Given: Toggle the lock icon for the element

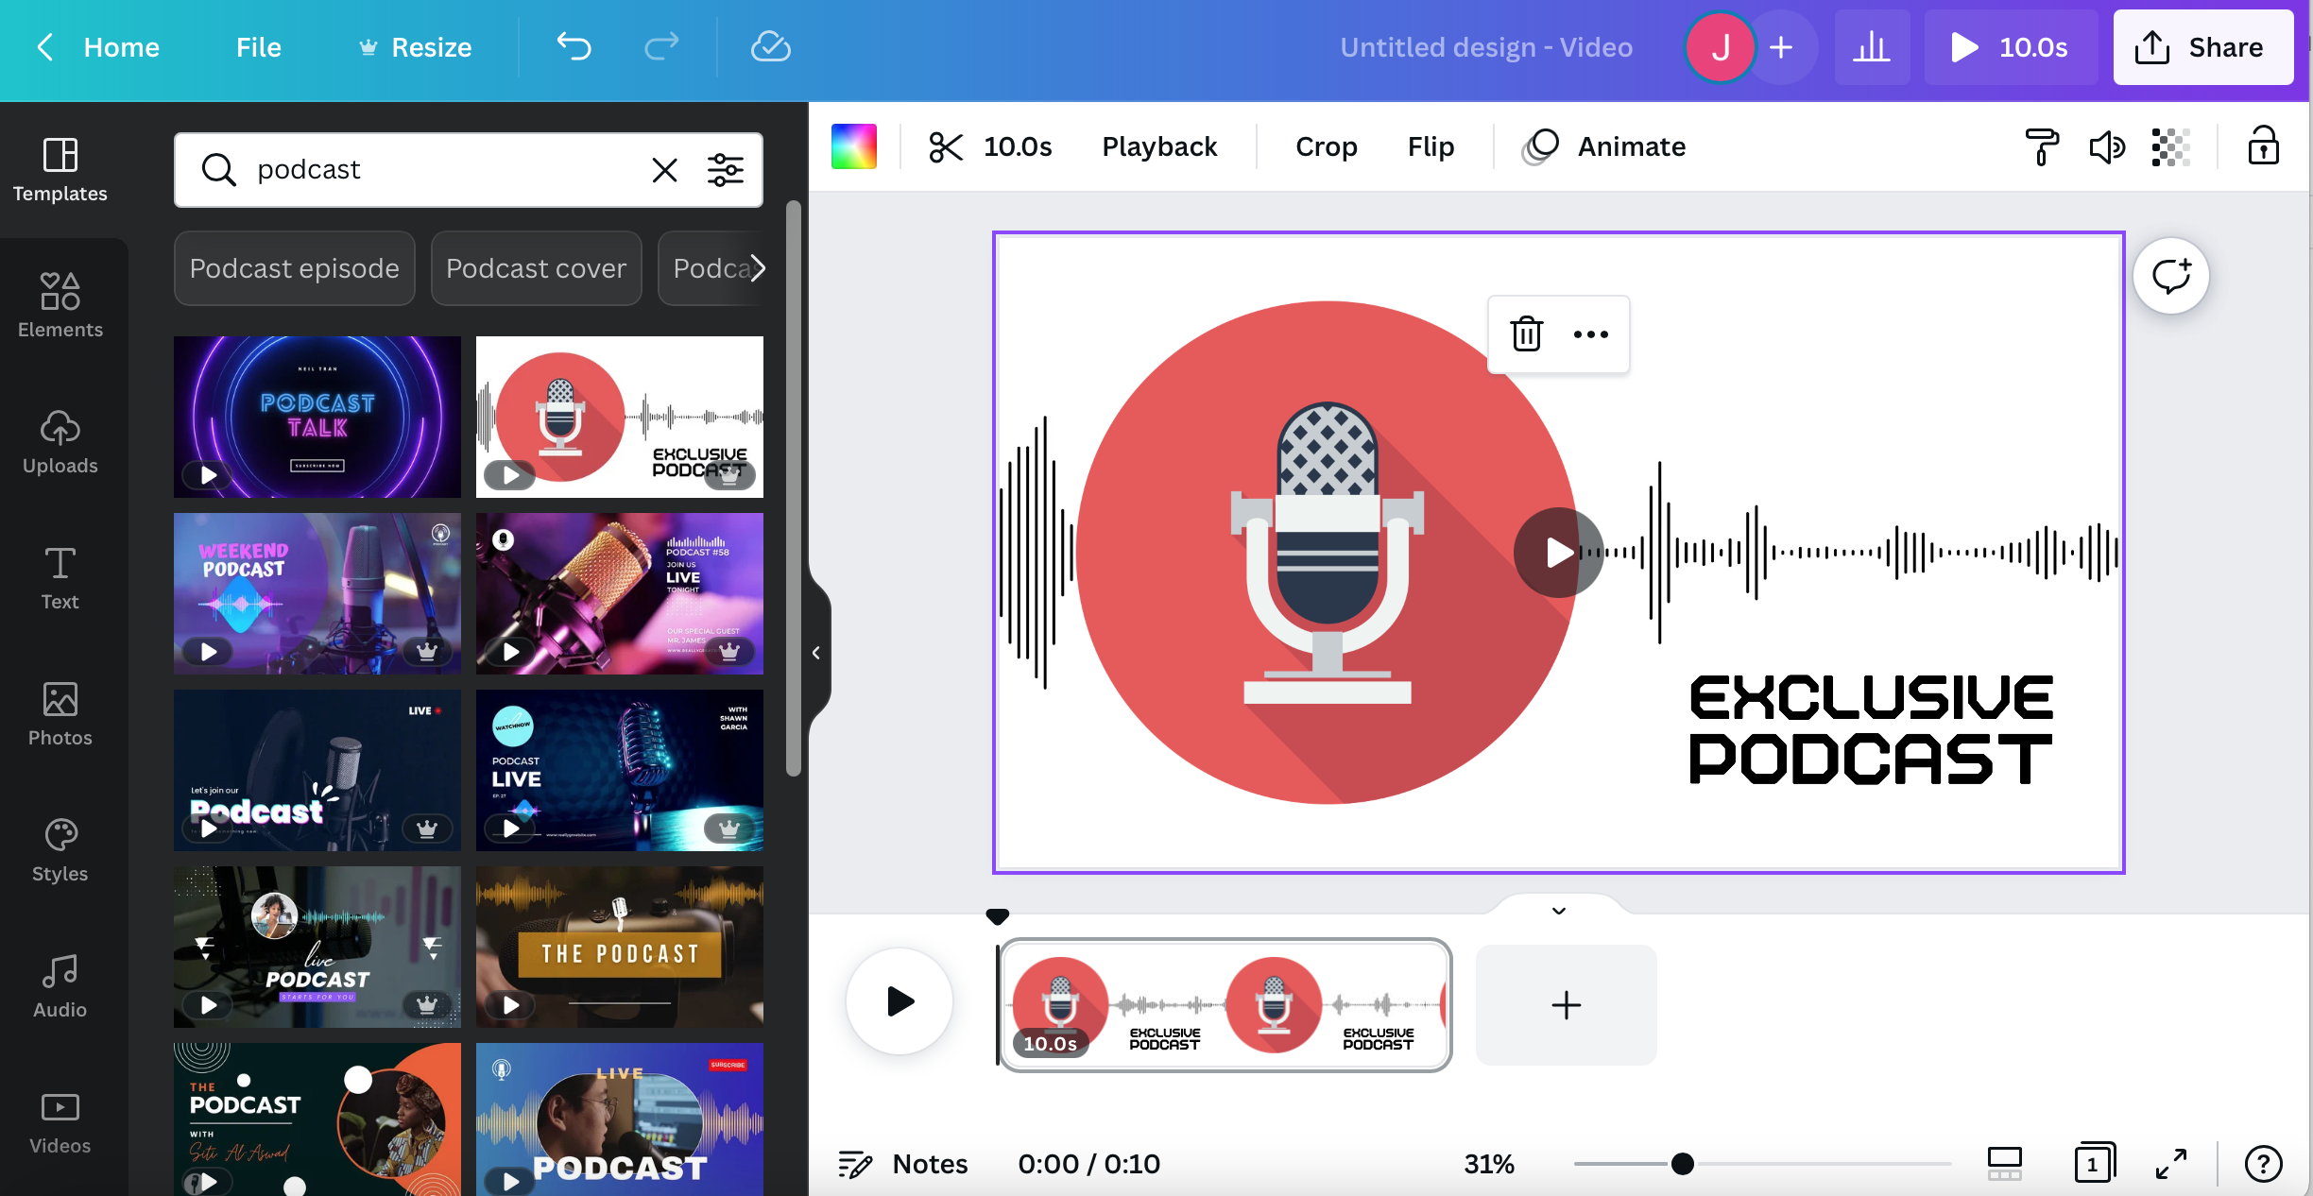Looking at the screenshot, I should click(x=2263, y=146).
